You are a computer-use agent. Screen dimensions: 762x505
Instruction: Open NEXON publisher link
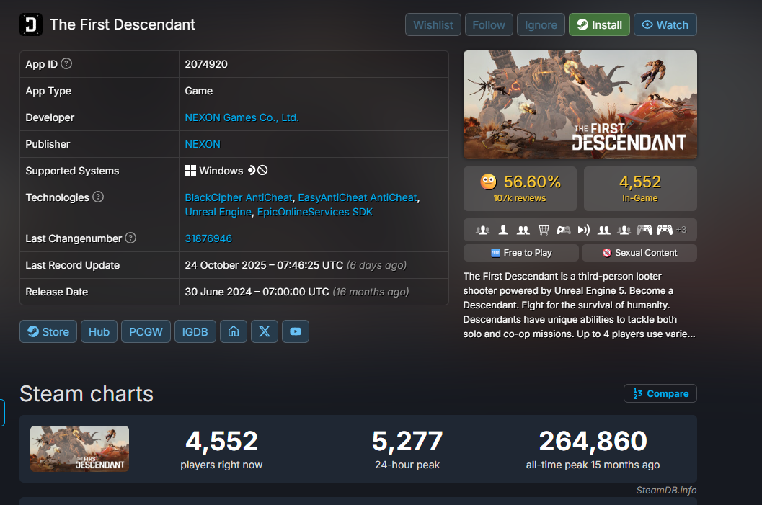[203, 144]
